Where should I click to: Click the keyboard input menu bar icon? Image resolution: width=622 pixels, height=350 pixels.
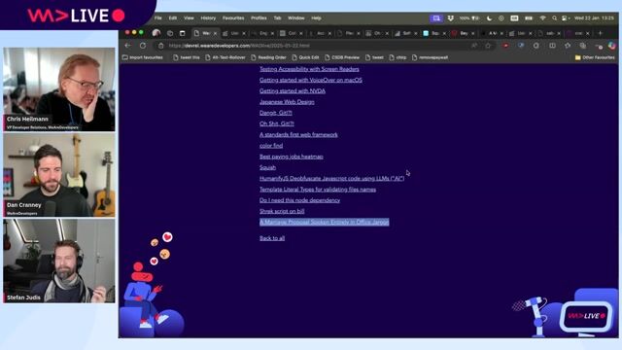(514, 18)
